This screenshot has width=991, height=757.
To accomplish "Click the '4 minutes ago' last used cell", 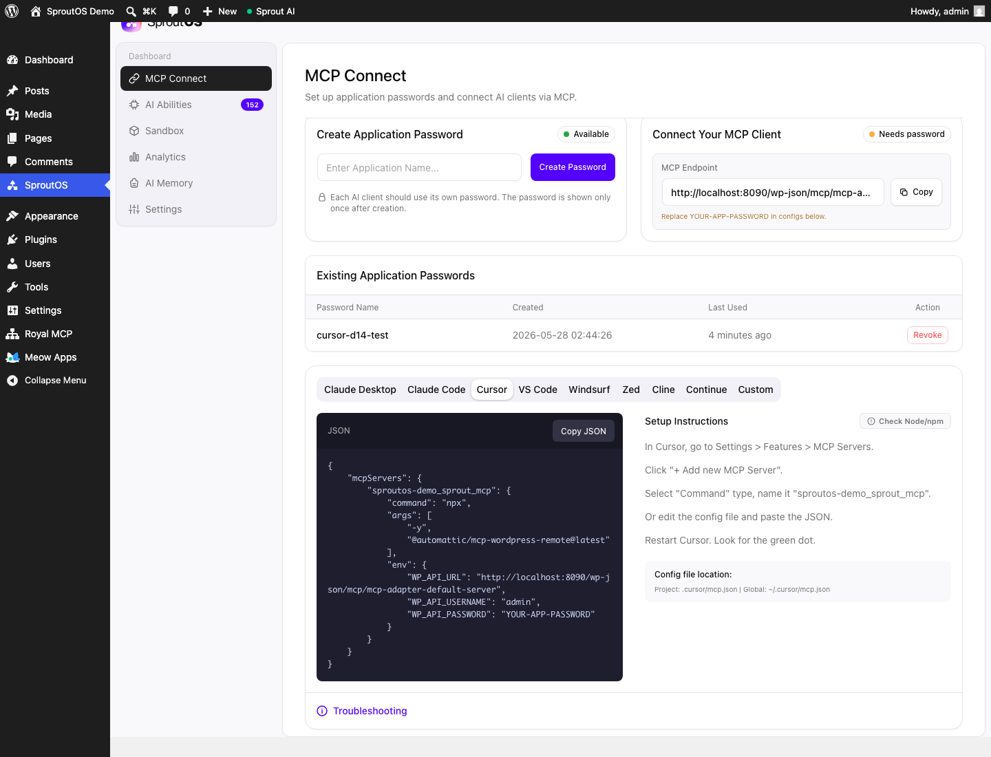I will [740, 335].
